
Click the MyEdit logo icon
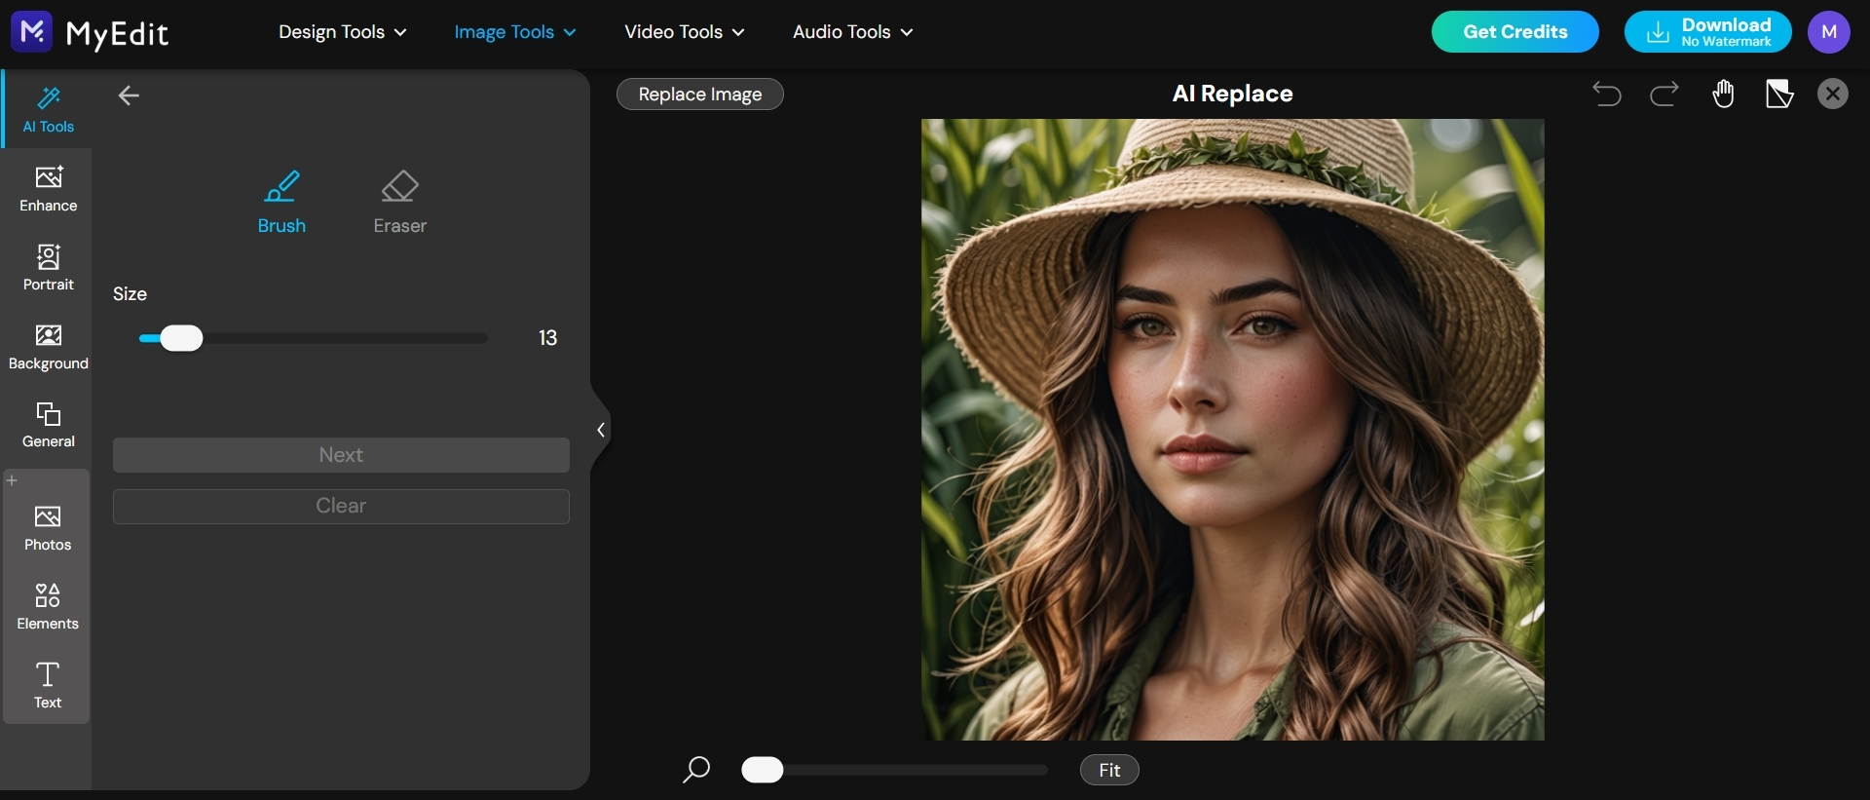pos(31,32)
